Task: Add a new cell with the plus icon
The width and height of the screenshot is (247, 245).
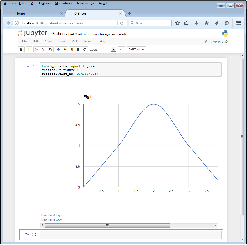Action: point(29,49)
